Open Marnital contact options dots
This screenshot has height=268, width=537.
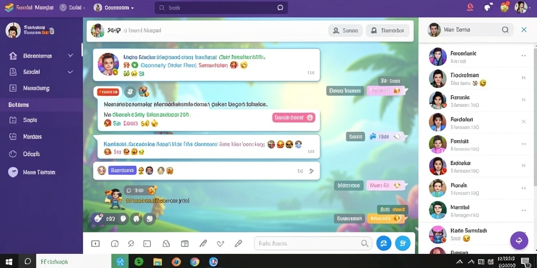[523, 210]
